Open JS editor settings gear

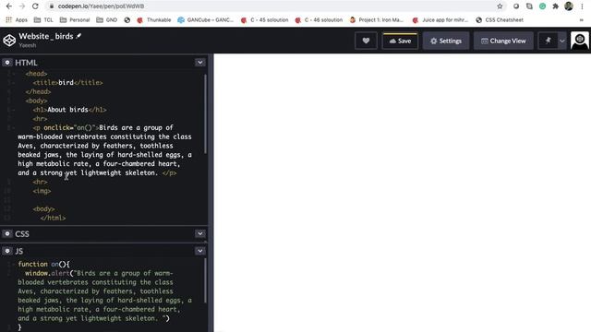pyautogui.click(x=7, y=251)
